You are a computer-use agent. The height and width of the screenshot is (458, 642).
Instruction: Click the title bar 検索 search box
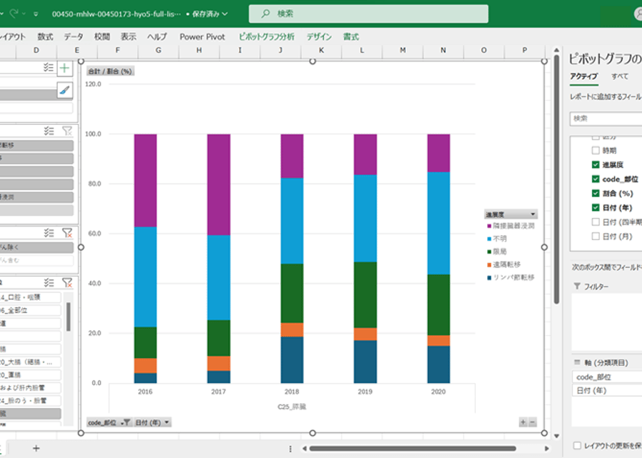pyautogui.click(x=368, y=14)
